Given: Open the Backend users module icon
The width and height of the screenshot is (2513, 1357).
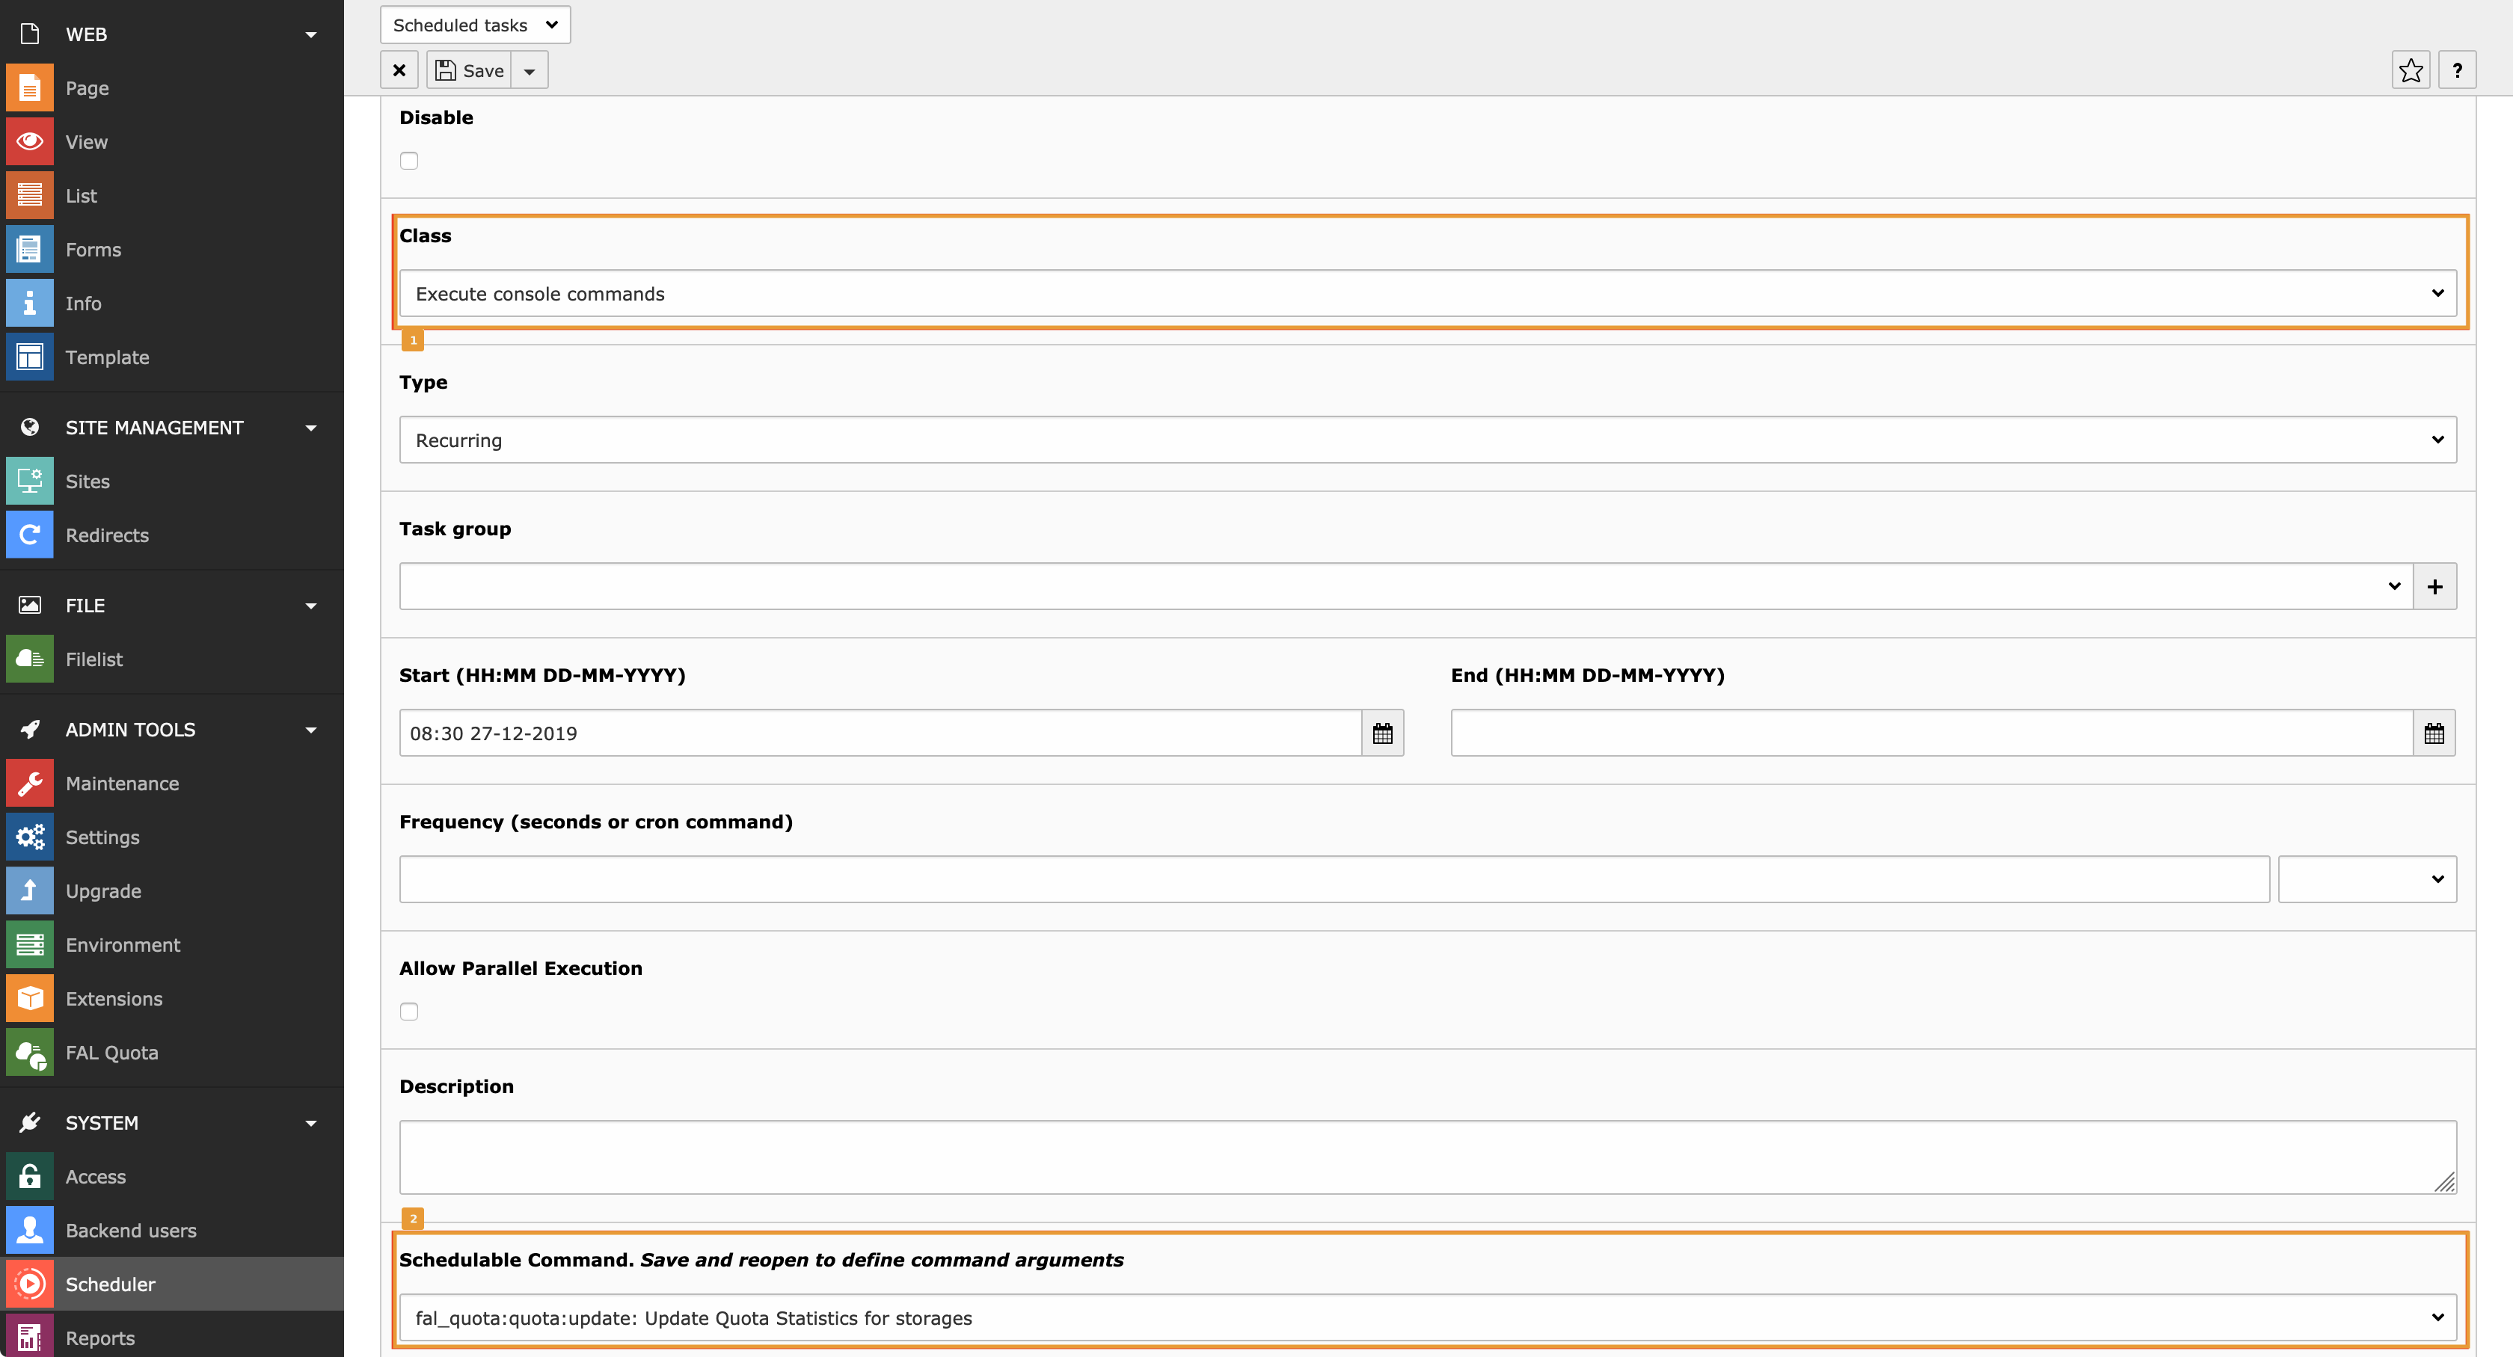Looking at the screenshot, I should click(29, 1230).
